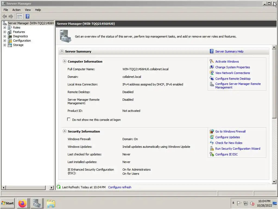Open Windows Explorer from the taskbar

click(x=51, y=204)
